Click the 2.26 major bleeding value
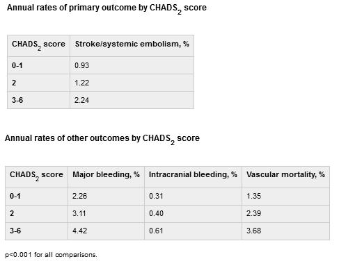 (x=79, y=196)
